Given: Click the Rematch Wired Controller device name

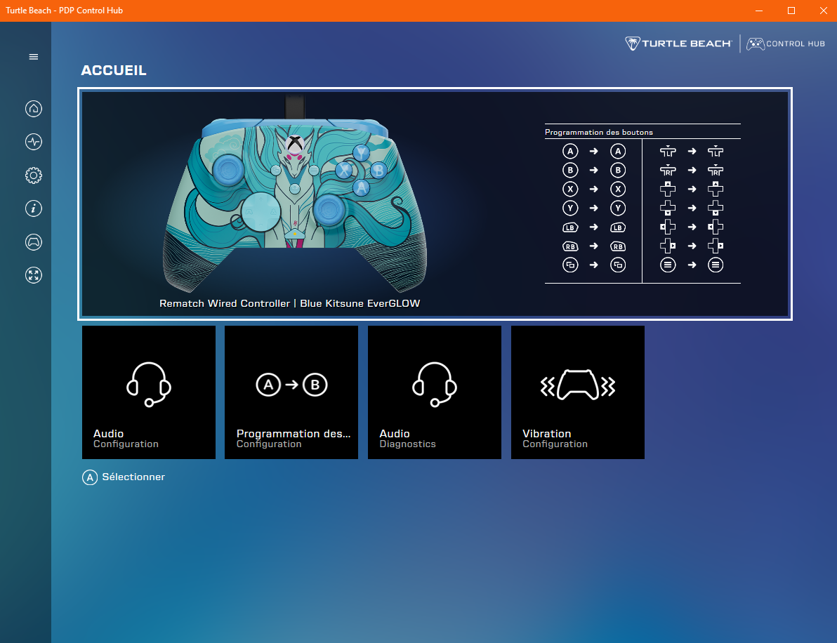Looking at the screenshot, I should pyautogui.click(x=289, y=303).
